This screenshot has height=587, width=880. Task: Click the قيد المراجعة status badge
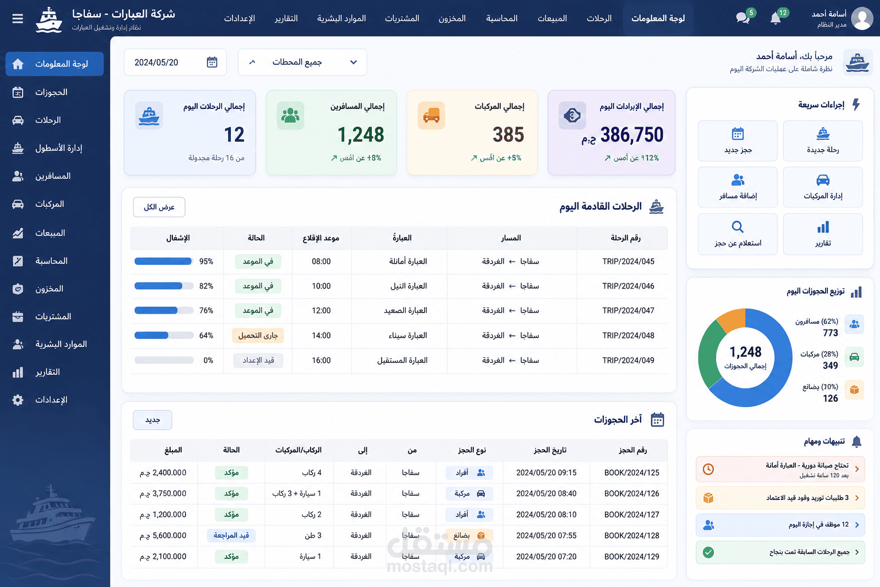click(231, 535)
